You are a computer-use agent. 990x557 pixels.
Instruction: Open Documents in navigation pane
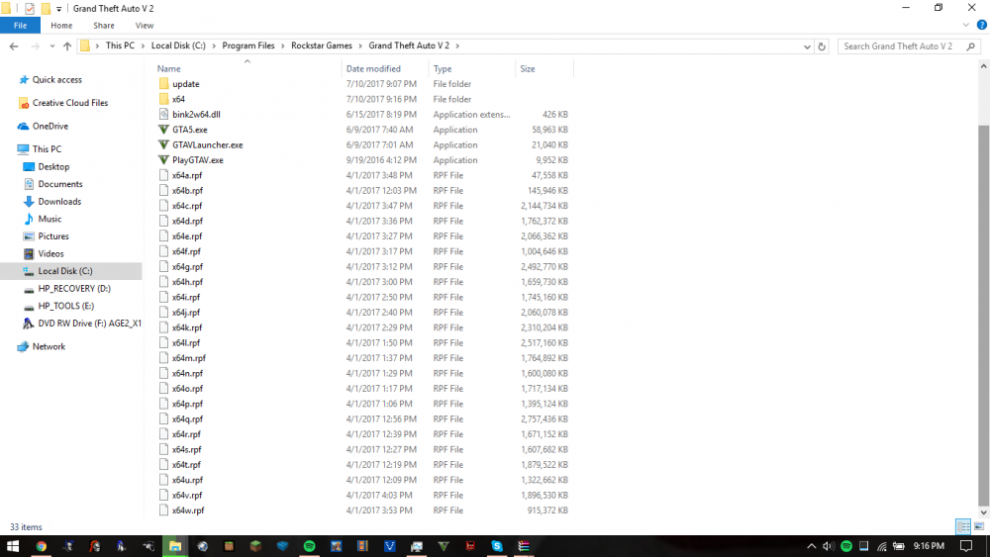click(60, 184)
